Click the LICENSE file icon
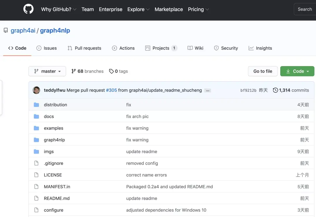Viewport: 316px width, 217px height. point(36,175)
